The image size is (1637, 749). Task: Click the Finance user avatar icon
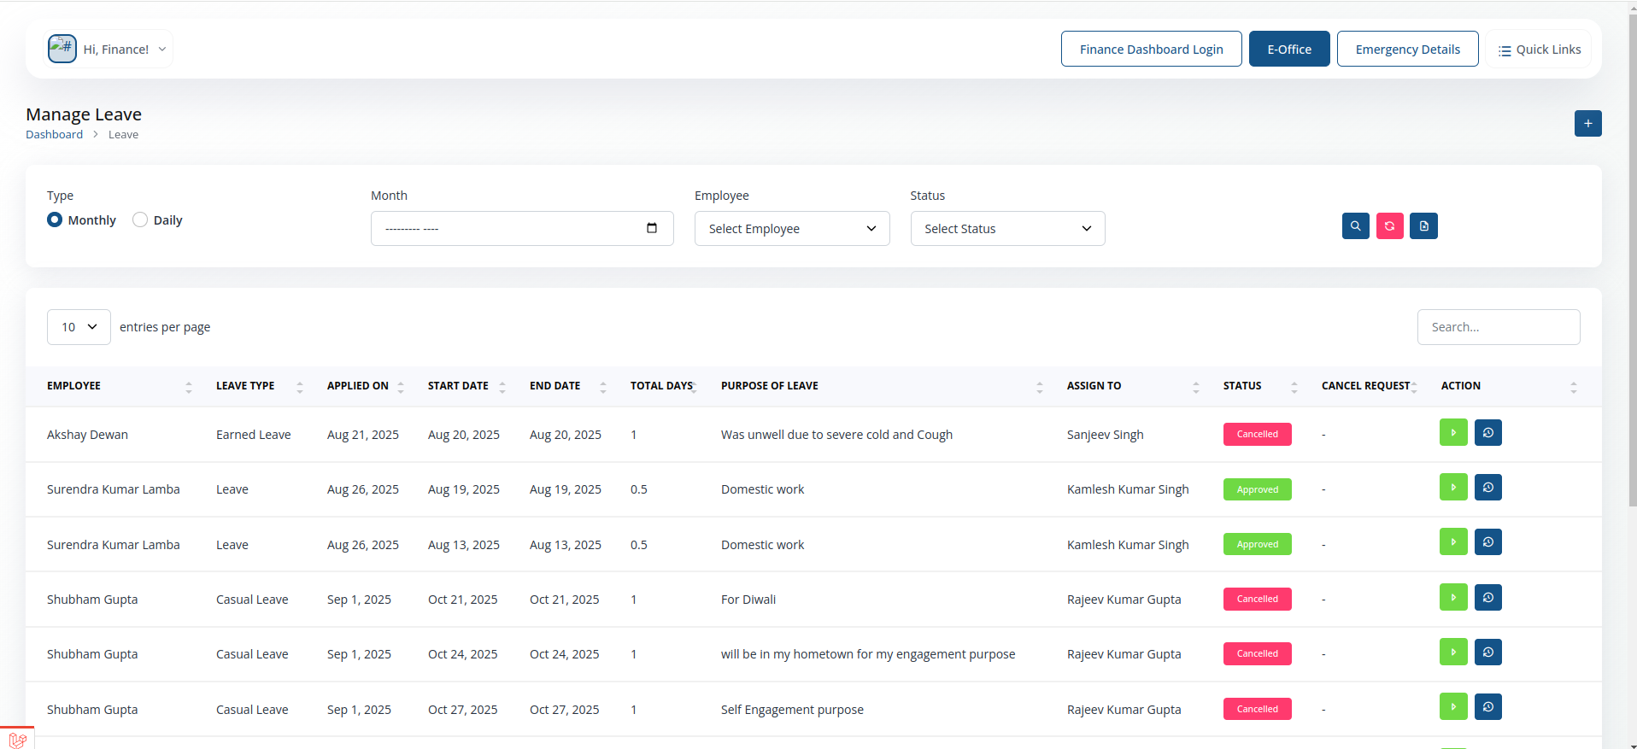pos(62,49)
